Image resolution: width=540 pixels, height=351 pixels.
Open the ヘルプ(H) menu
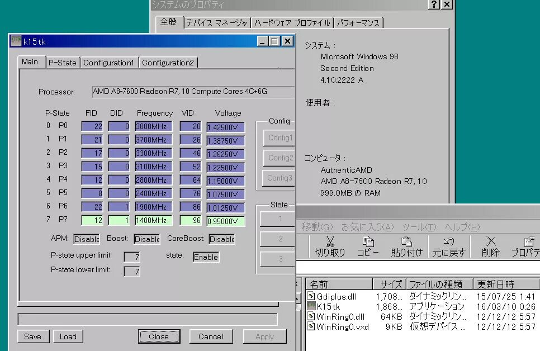pyautogui.click(x=462, y=227)
